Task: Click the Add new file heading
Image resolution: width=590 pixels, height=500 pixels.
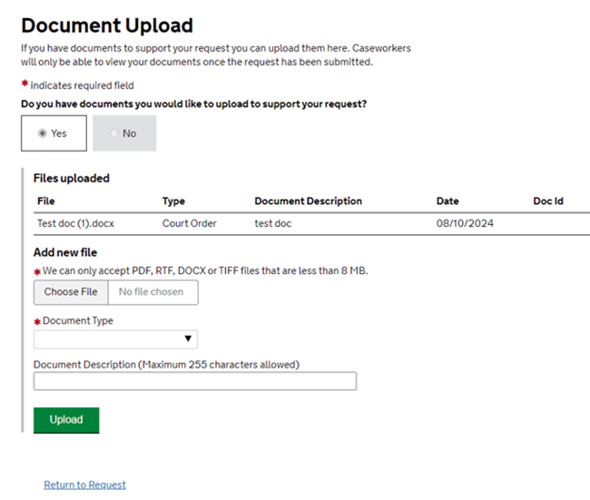Action: click(65, 252)
